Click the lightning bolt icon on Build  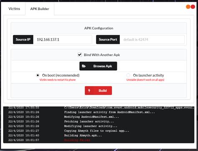tap(89, 90)
